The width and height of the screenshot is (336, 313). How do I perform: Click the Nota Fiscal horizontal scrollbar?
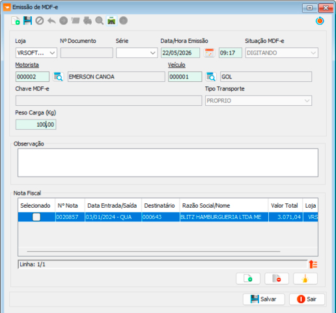pos(154,251)
